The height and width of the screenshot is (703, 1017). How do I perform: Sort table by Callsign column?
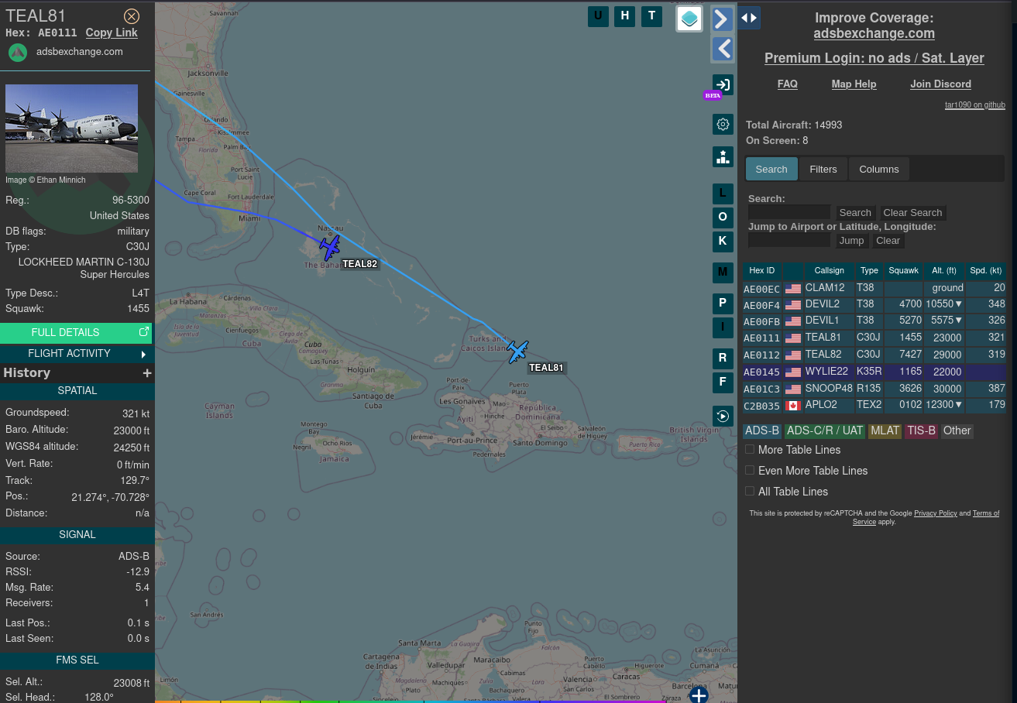[829, 271]
